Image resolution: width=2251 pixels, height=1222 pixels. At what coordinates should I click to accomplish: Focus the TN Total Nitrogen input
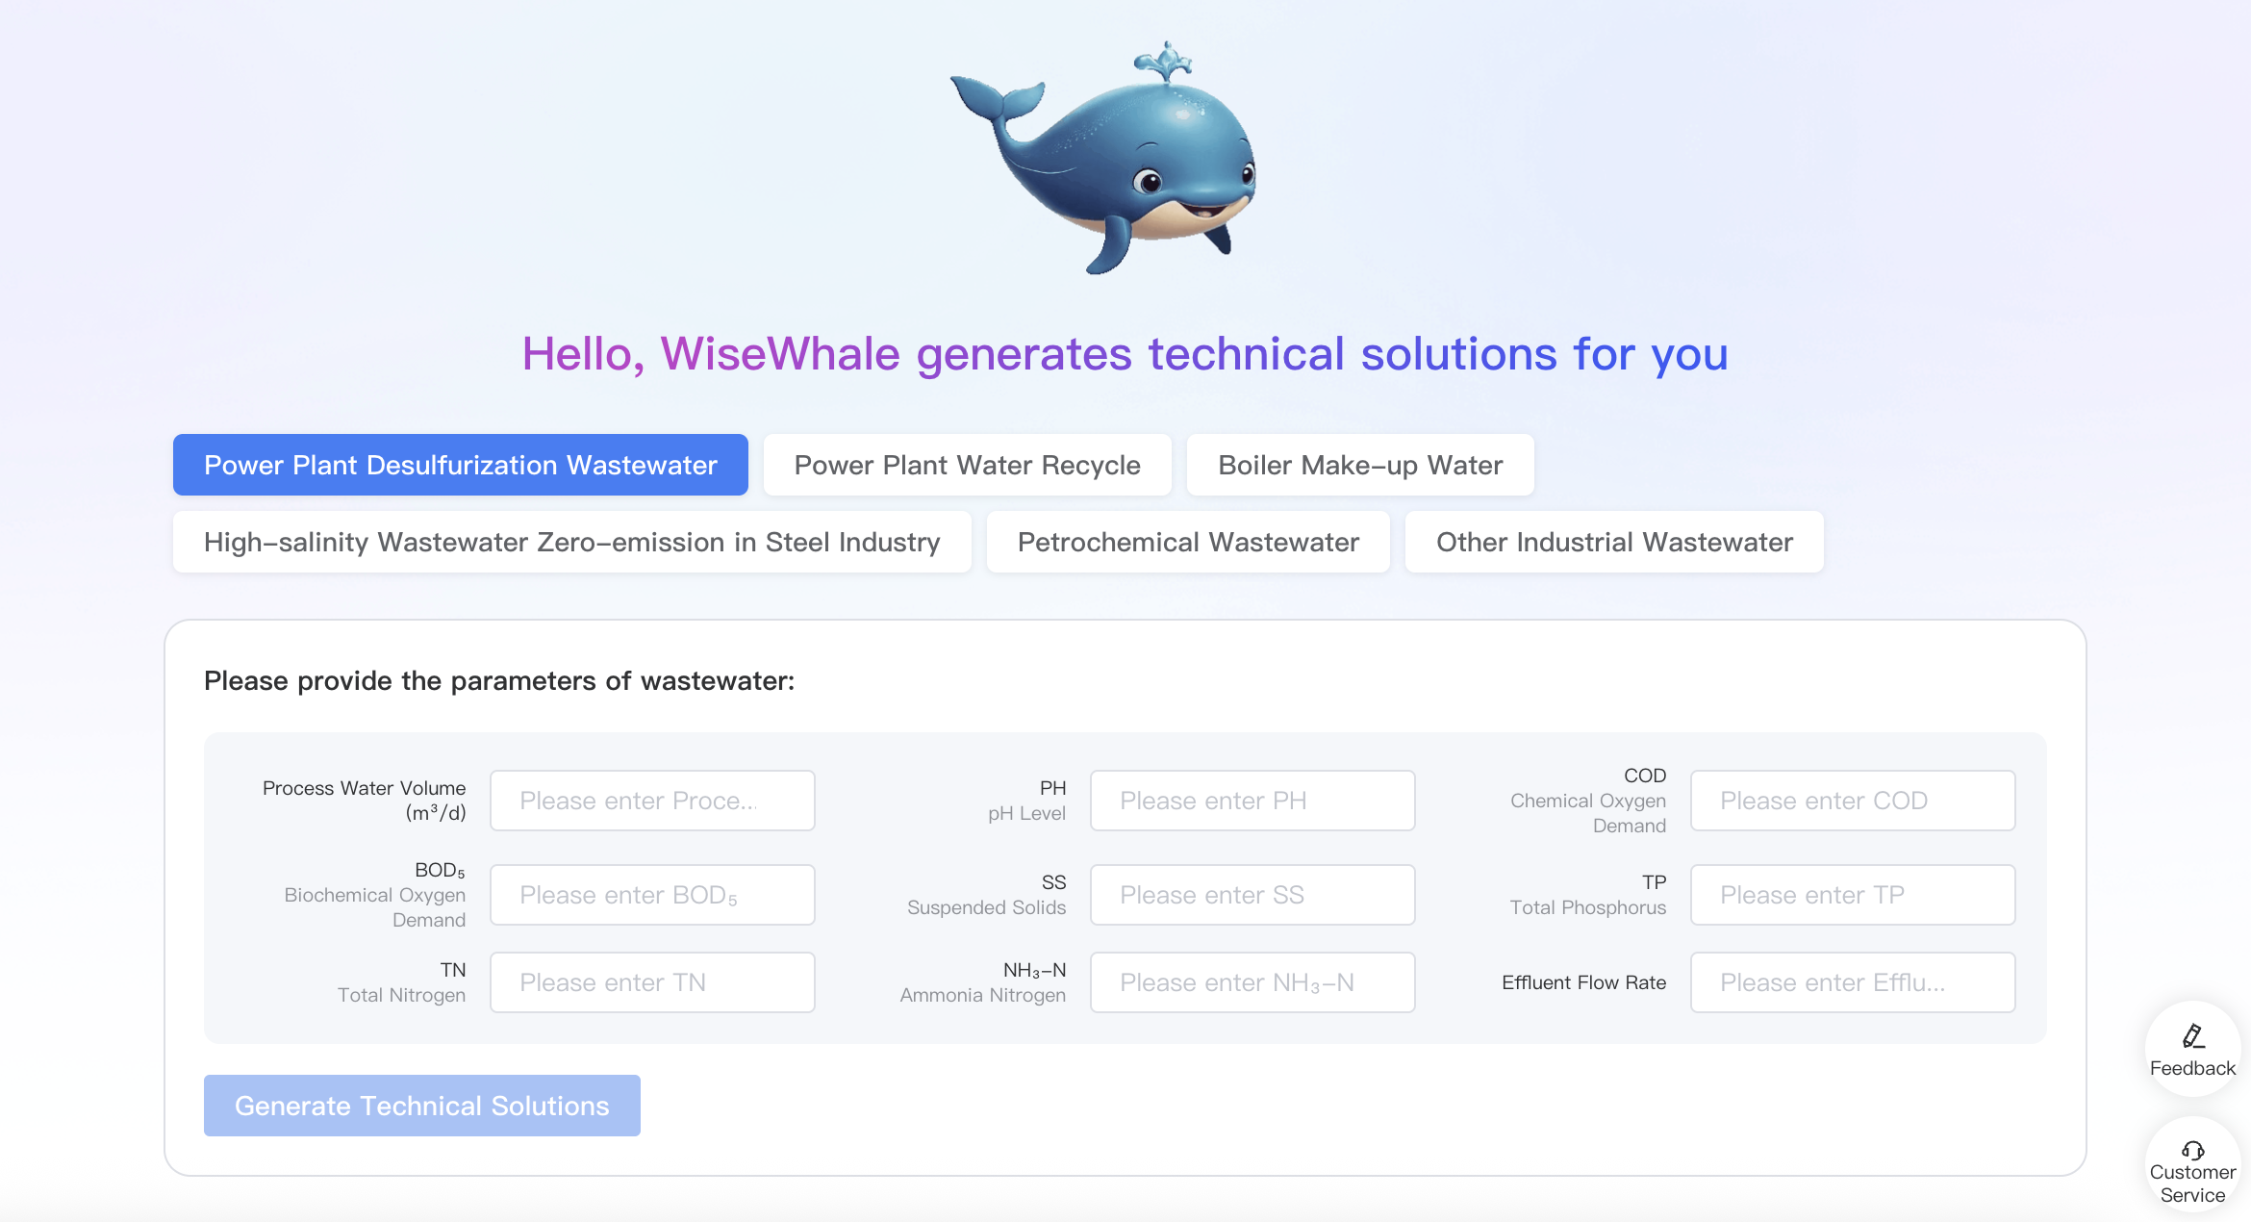[652, 982]
